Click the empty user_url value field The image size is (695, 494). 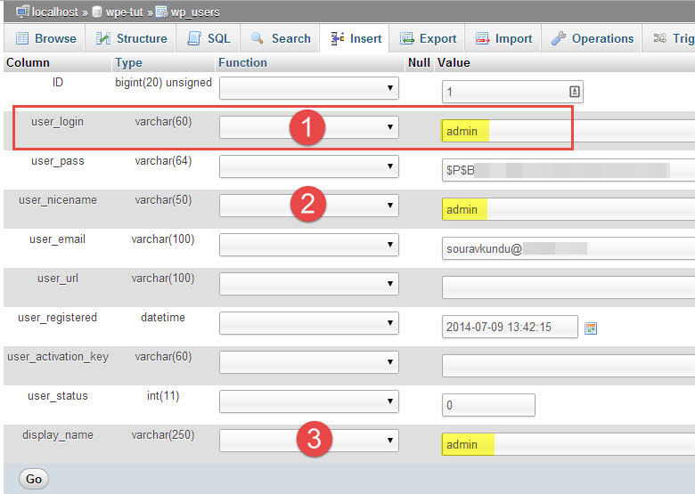(x=568, y=287)
